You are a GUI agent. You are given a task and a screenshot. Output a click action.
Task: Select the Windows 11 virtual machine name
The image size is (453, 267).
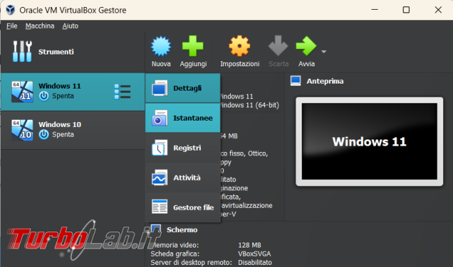[x=60, y=86]
